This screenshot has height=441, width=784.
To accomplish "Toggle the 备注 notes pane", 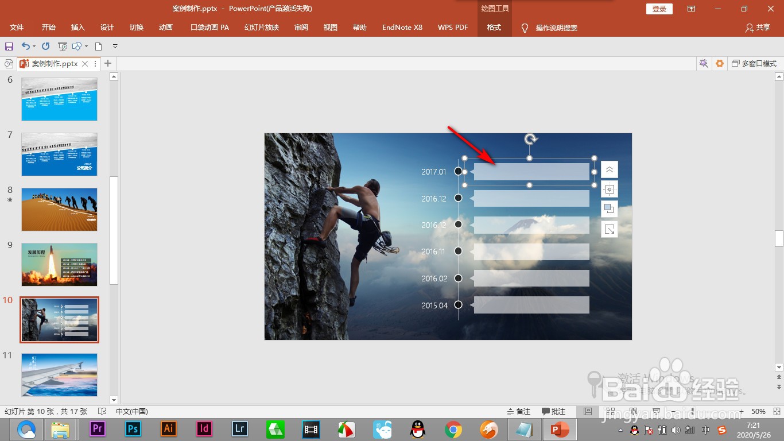I will 519,412.
